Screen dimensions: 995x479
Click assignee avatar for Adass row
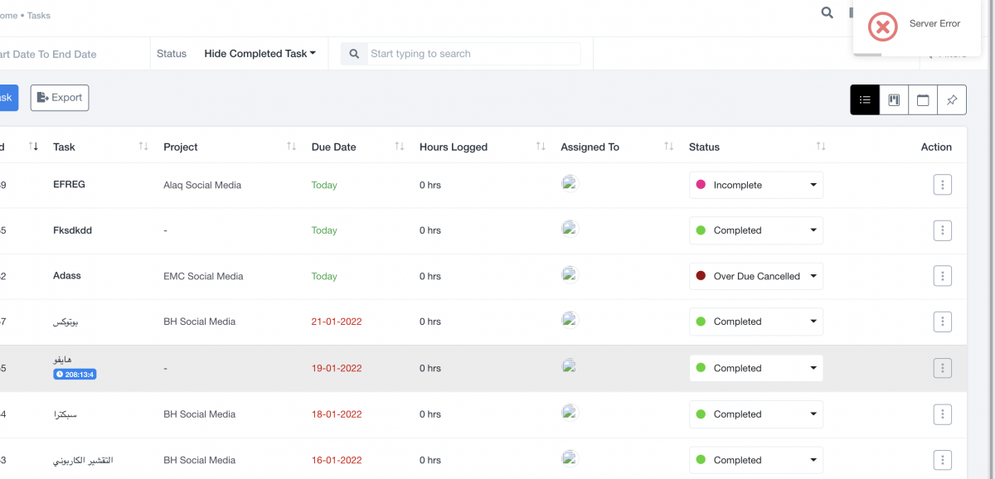569,275
